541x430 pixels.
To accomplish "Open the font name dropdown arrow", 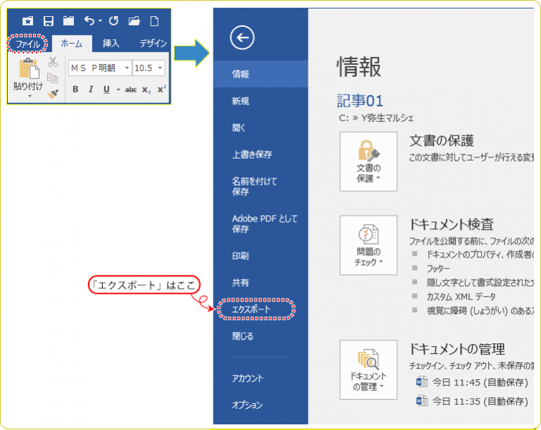I will pyautogui.click(x=127, y=68).
